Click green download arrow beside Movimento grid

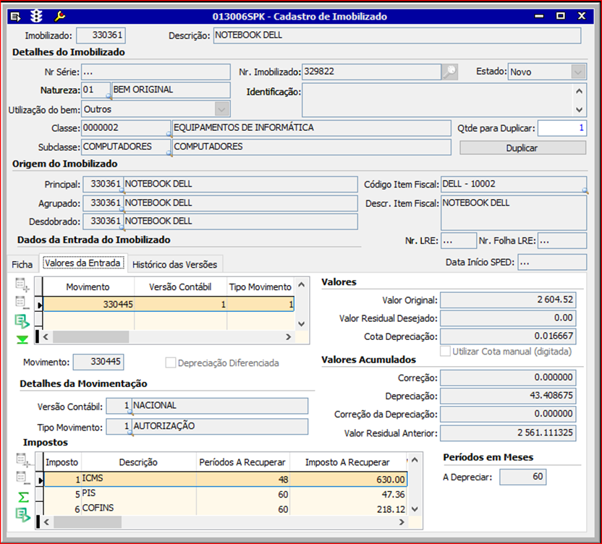point(23,339)
